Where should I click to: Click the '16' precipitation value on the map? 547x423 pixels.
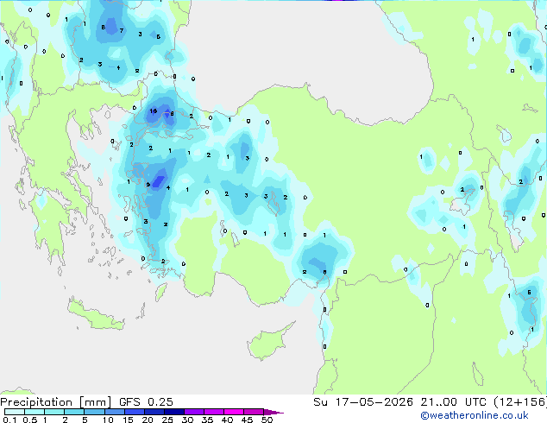tap(154, 111)
